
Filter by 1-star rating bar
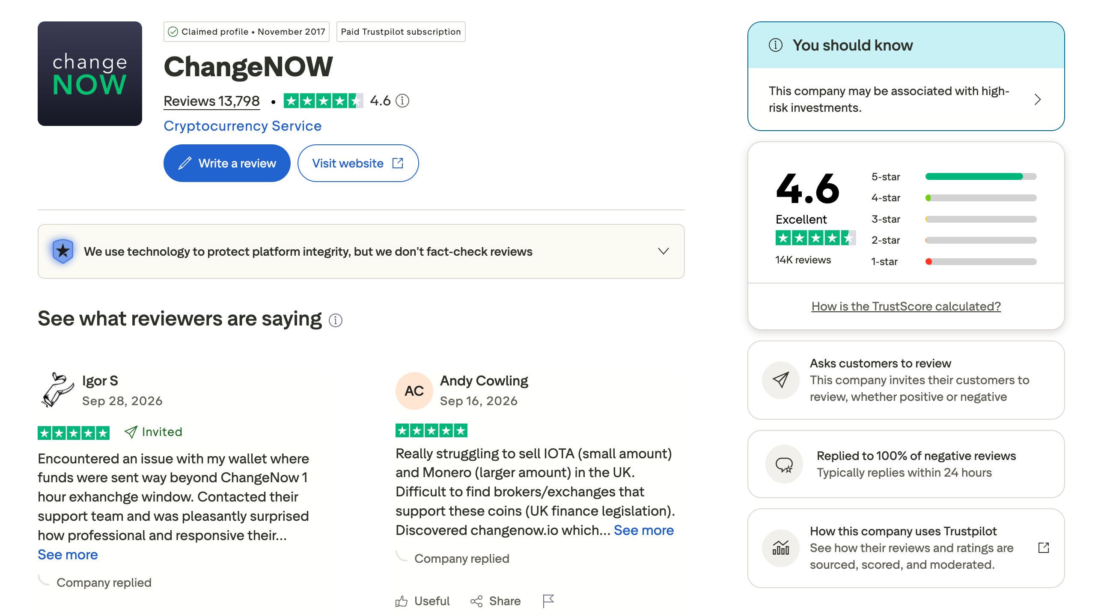pyautogui.click(x=980, y=261)
